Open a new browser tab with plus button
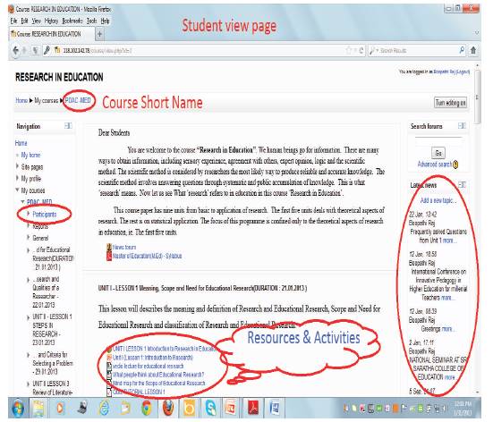The width and height of the screenshot is (493, 422). pyautogui.click(x=99, y=34)
